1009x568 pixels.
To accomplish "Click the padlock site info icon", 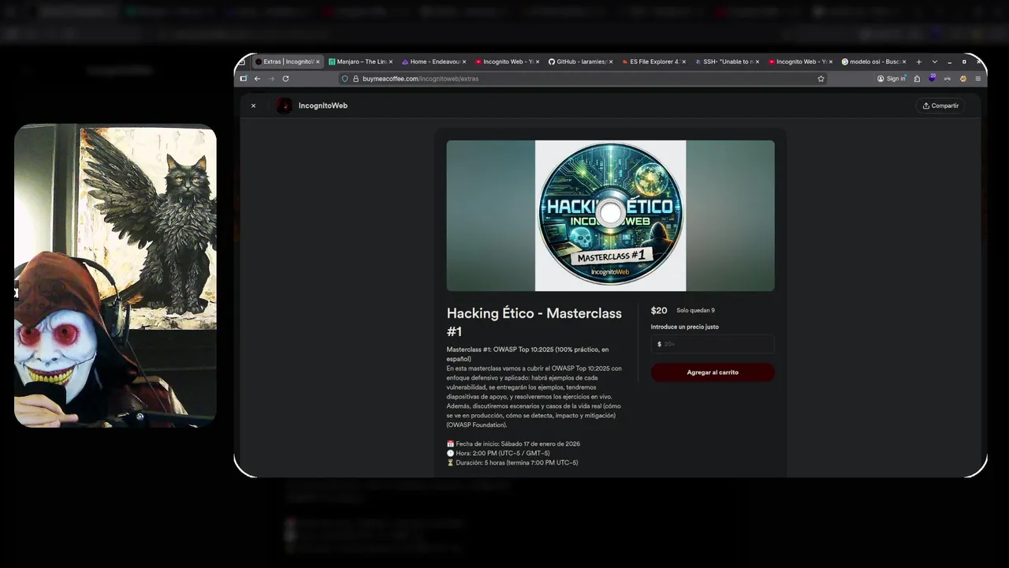I will point(356,79).
